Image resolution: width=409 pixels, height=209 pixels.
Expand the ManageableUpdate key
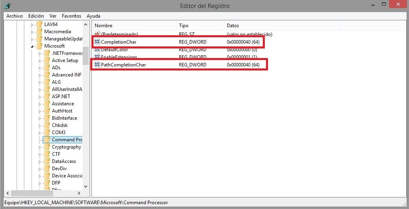[32, 39]
